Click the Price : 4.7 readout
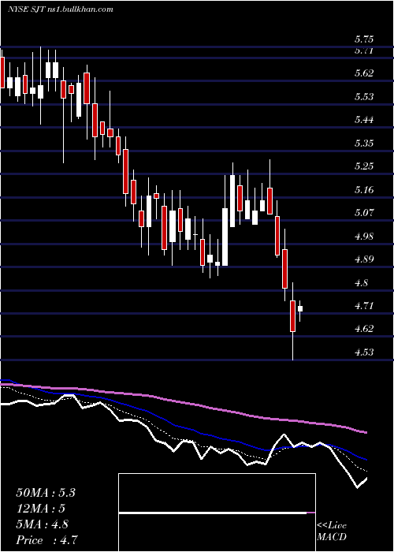Viewport: 394px width, 552px height. [x=46, y=540]
